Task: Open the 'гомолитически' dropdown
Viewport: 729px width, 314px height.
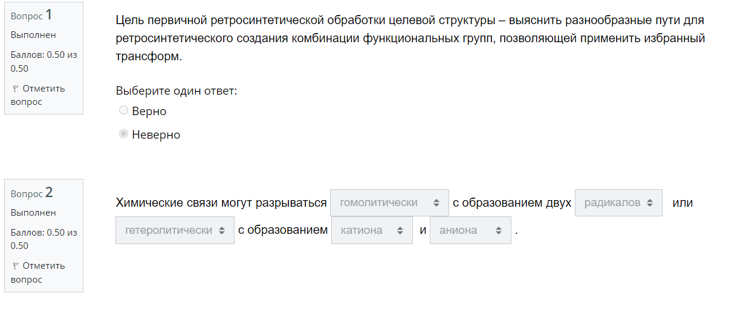Action: [389, 203]
